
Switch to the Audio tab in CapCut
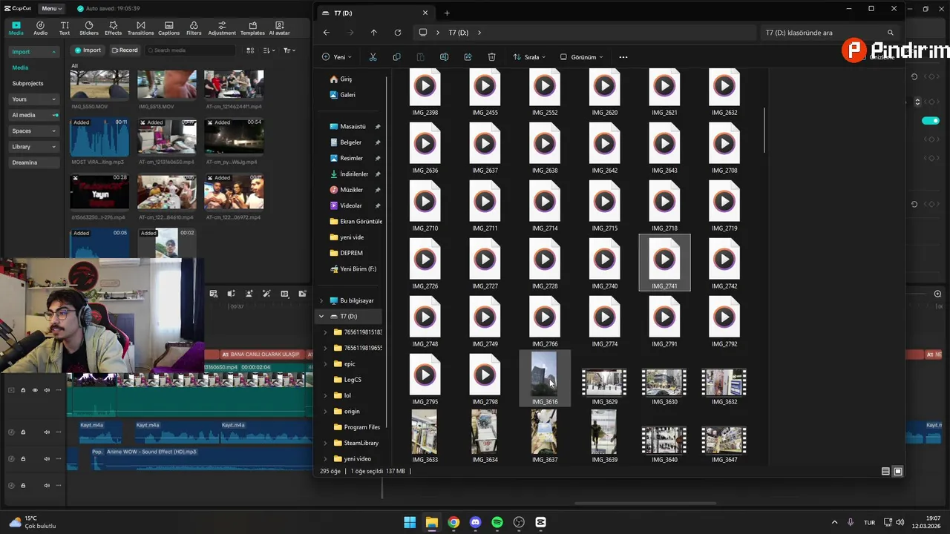pyautogui.click(x=40, y=28)
